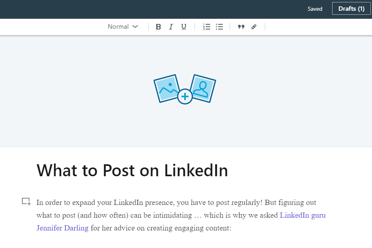The height and width of the screenshot is (248, 372).
Task: Insert a hyperlink with link icon
Action: [x=254, y=27]
